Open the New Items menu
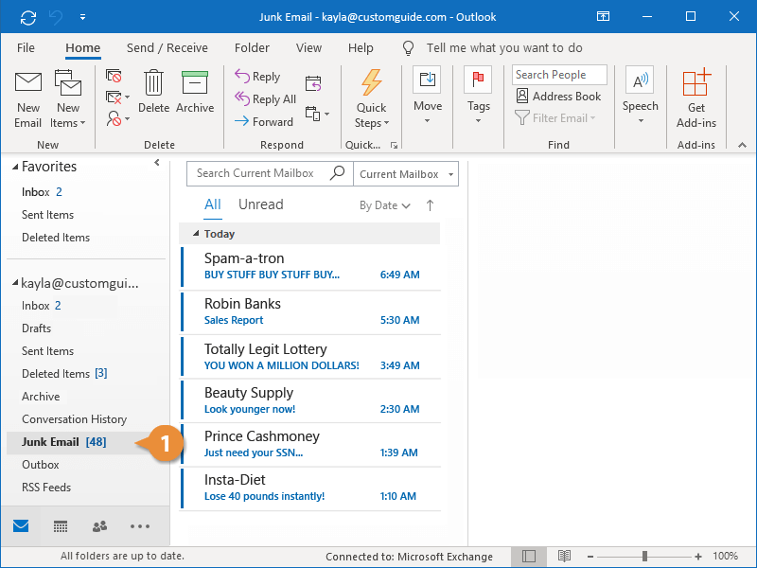Screen dimensions: 757x568 [x=67, y=100]
